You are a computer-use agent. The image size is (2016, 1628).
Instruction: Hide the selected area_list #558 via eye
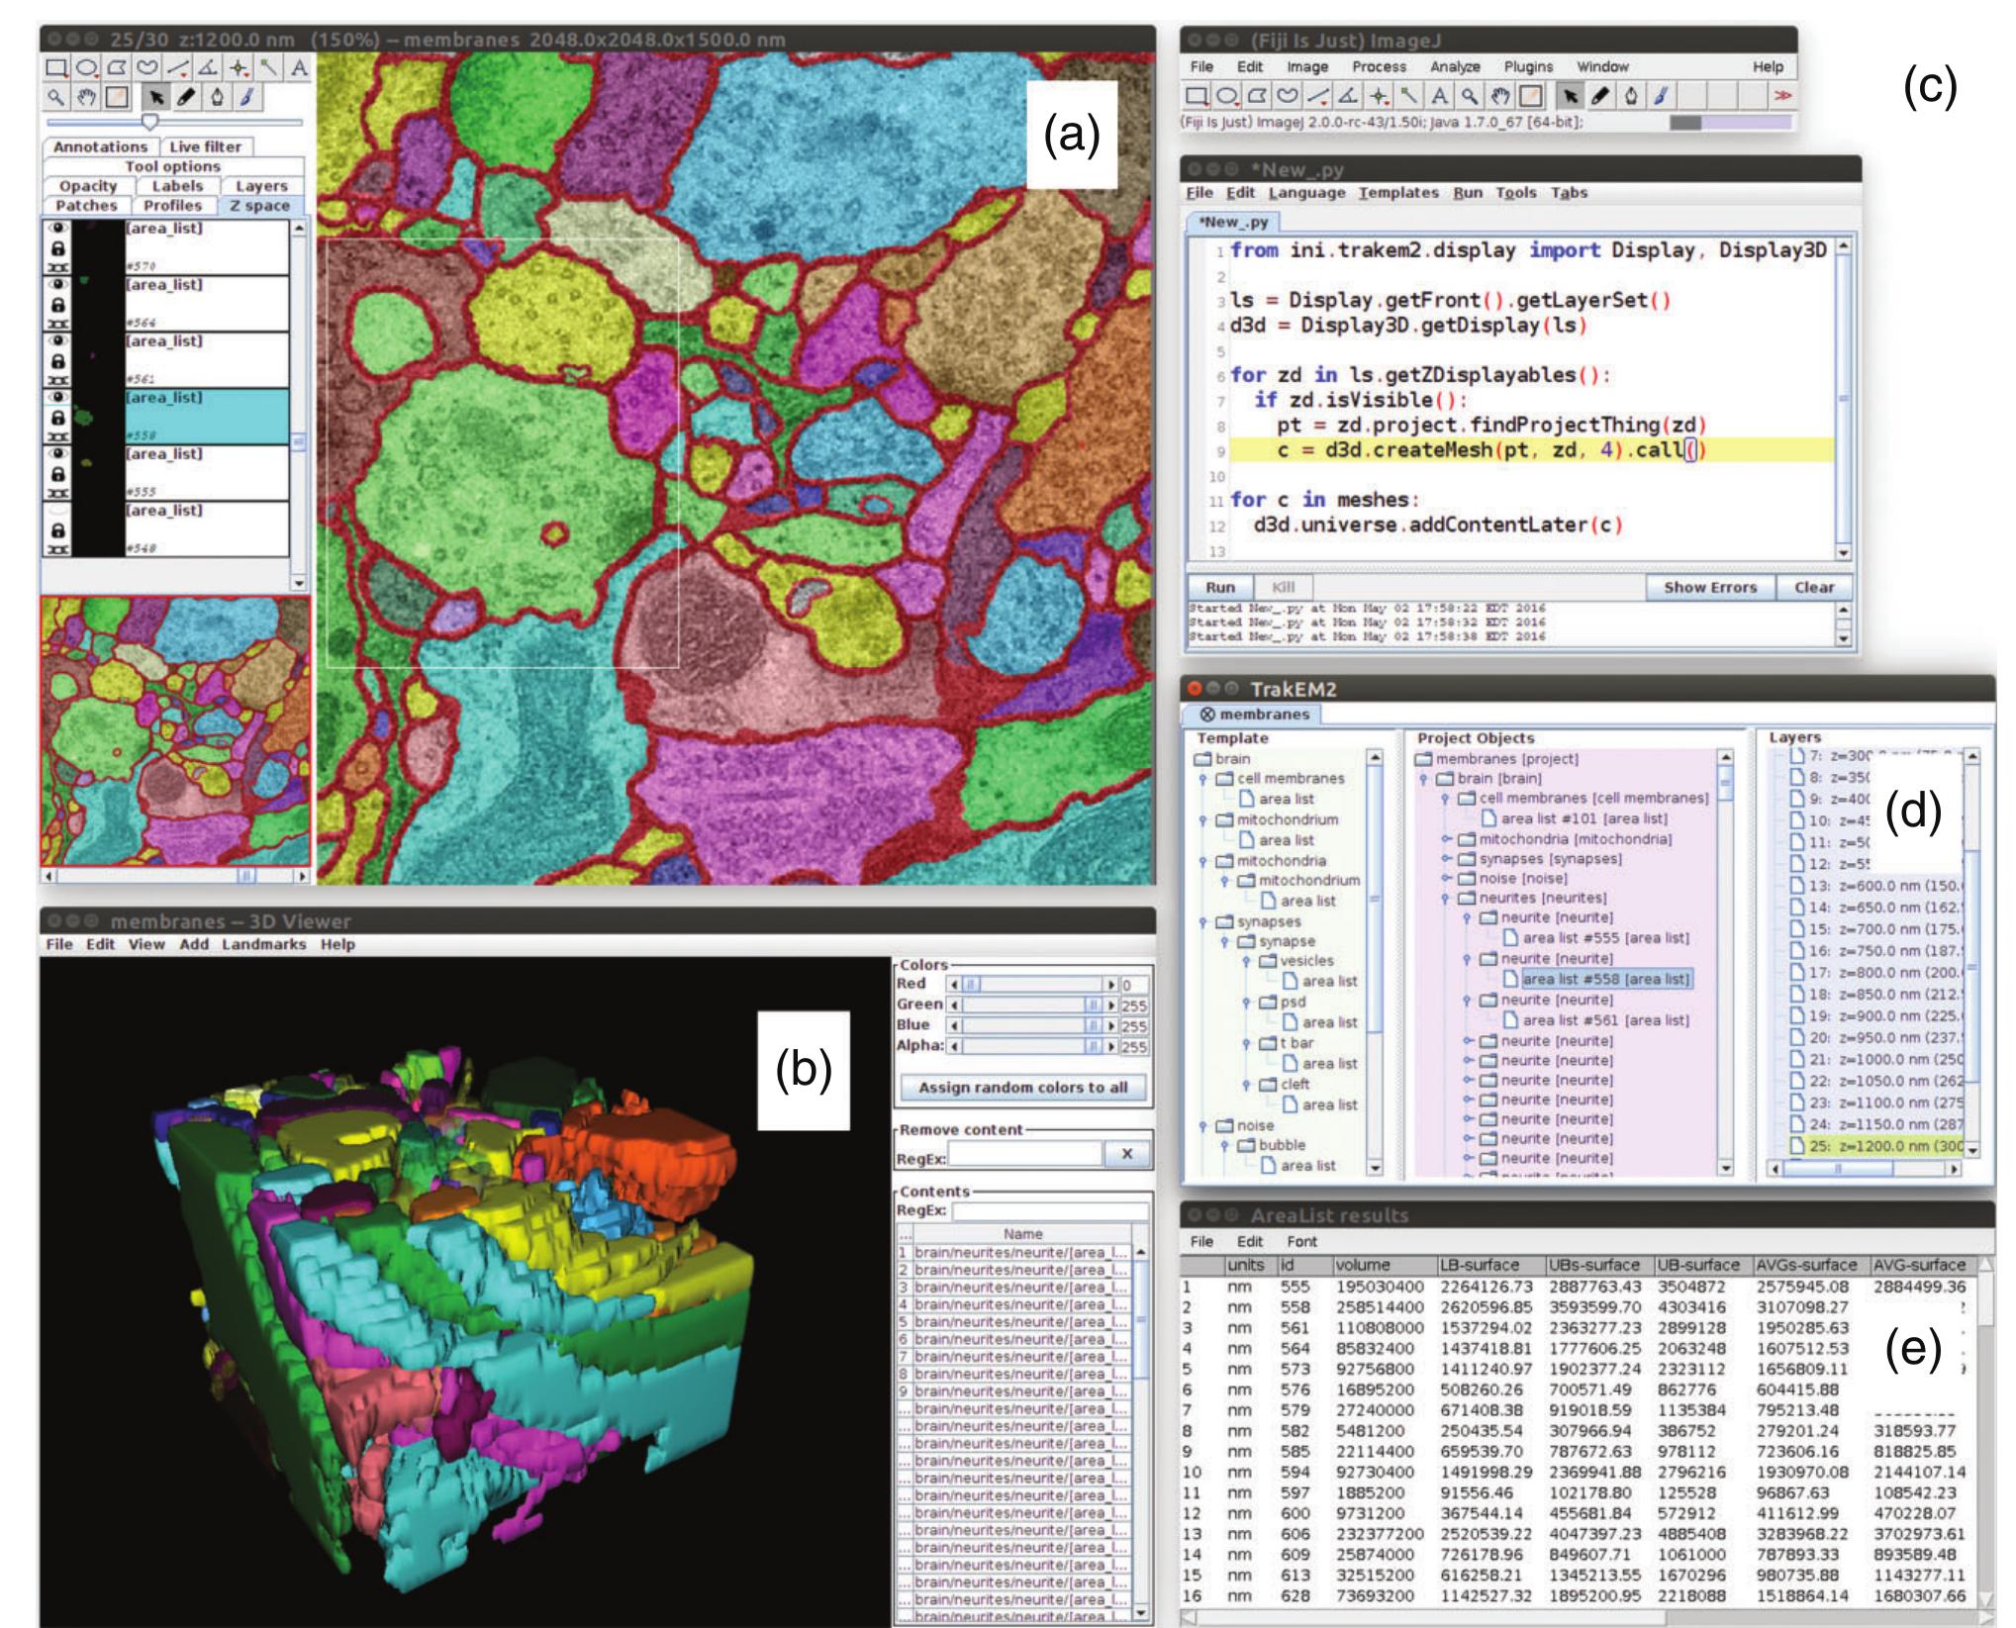pos(57,398)
